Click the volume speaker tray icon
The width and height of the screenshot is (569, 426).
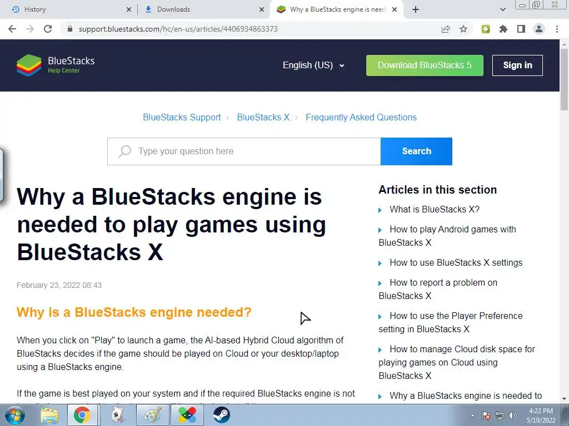pos(513,416)
